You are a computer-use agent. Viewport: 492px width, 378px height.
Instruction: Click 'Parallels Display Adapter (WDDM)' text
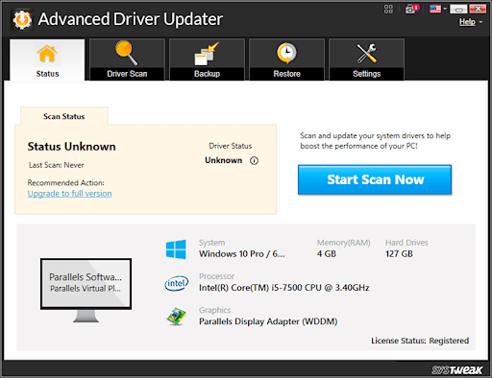tap(268, 321)
